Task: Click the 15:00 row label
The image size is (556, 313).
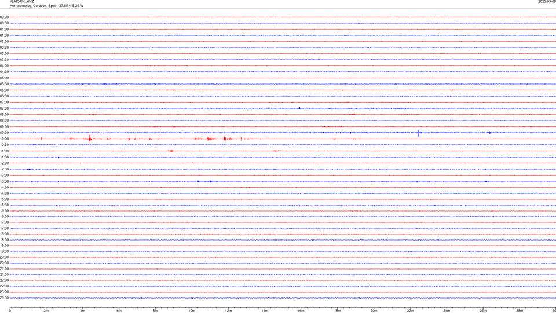Action: (x=4, y=199)
